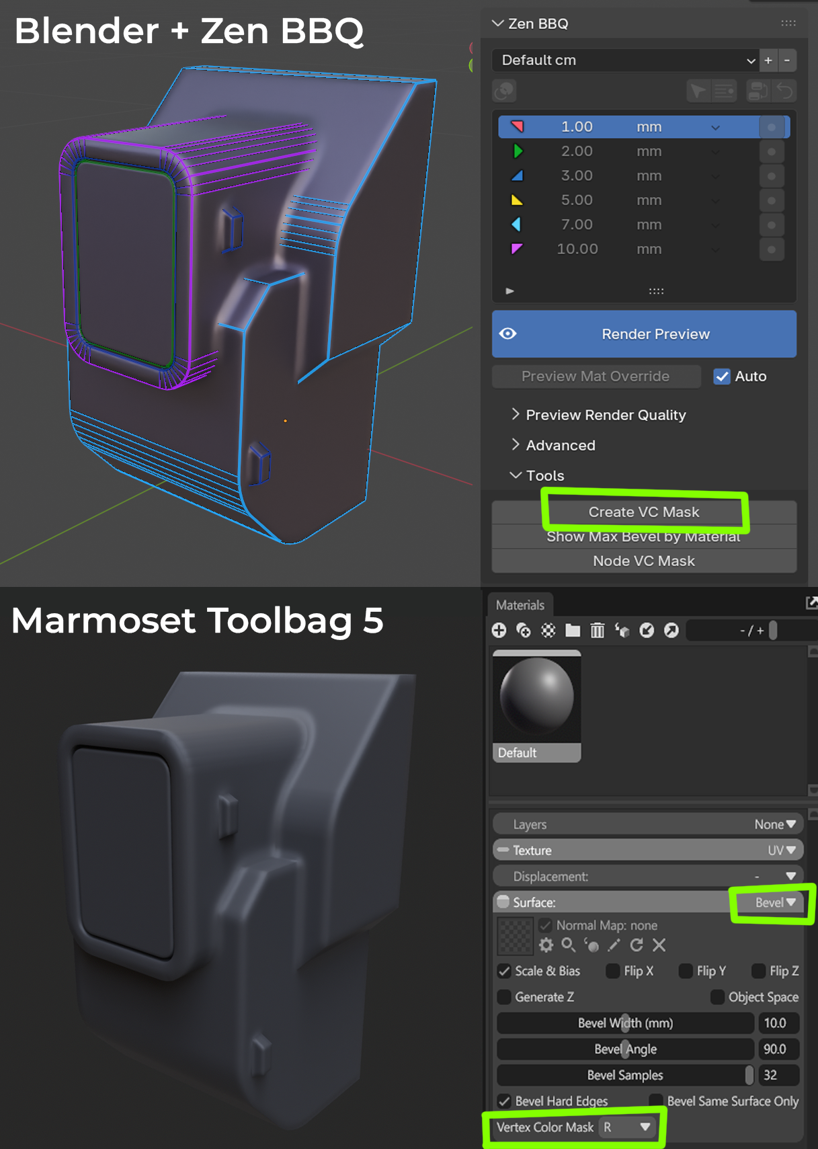Enable Bevel Same Surface Only checkbox
The height and width of the screenshot is (1149, 818).
pos(655,1101)
